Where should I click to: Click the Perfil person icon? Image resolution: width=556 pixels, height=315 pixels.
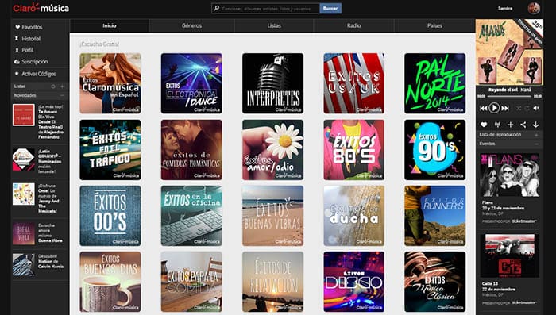(x=17, y=50)
